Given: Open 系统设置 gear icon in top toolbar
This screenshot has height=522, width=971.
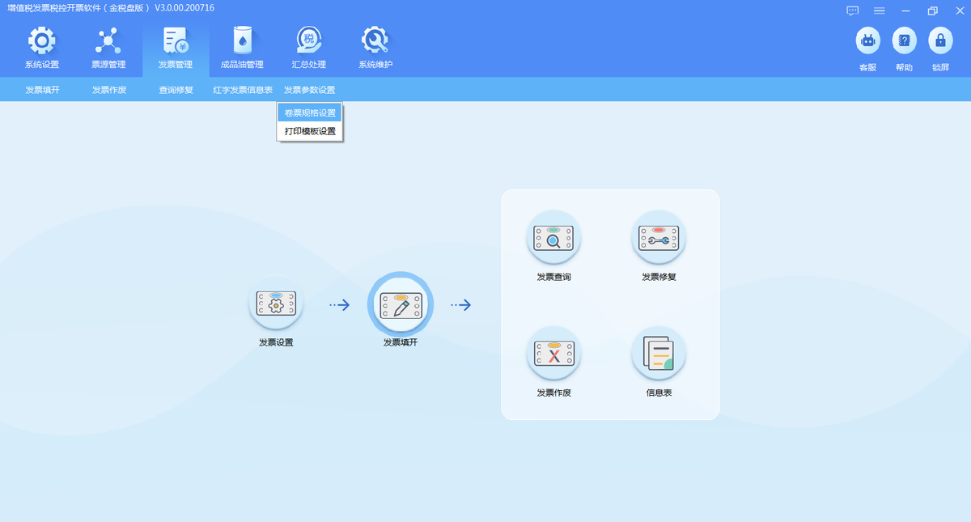Looking at the screenshot, I should pyautogui.click(x=42, y=40).
